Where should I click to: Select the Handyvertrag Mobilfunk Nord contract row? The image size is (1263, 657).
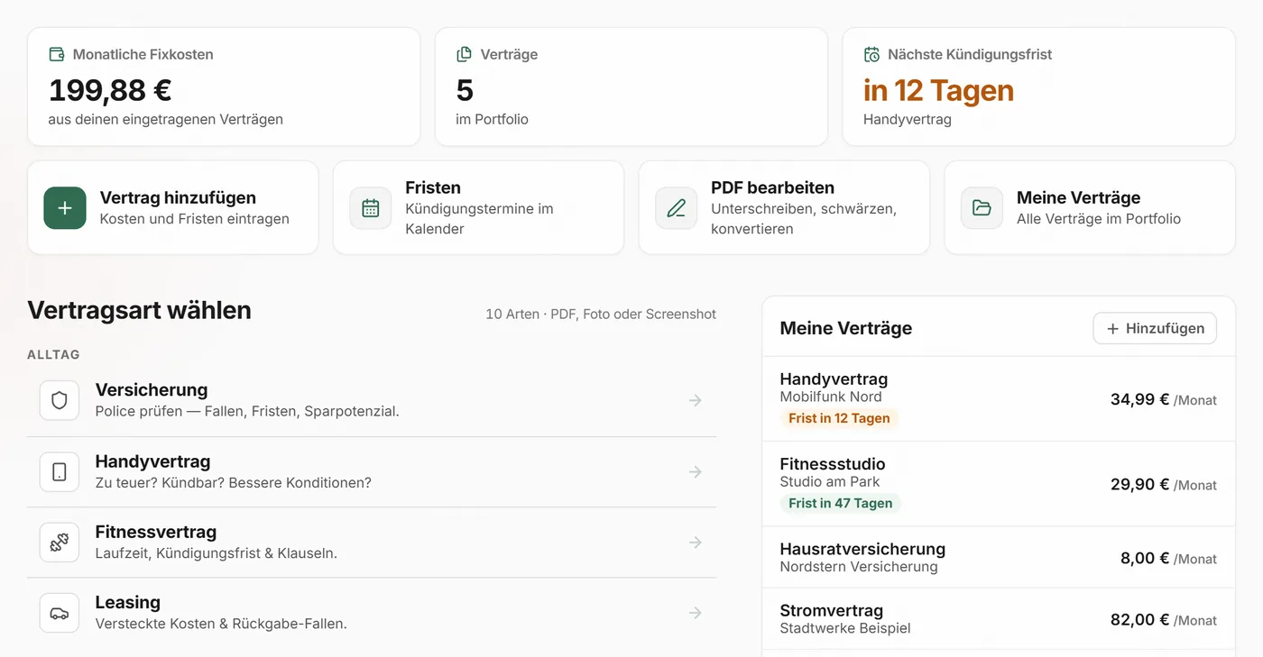tap(999, 399)
